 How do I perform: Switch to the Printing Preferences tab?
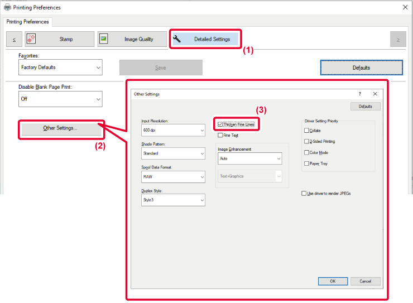[x=28, y=22]
